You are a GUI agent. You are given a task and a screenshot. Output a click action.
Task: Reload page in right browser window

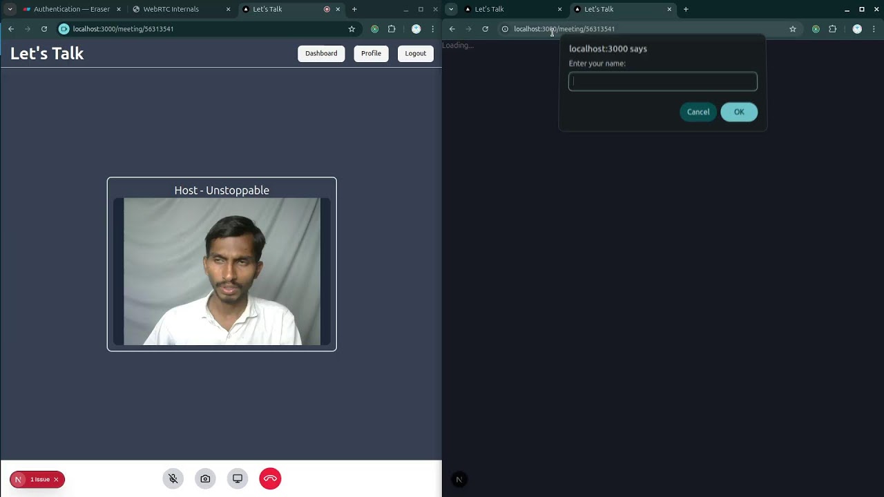coord(486,29)
